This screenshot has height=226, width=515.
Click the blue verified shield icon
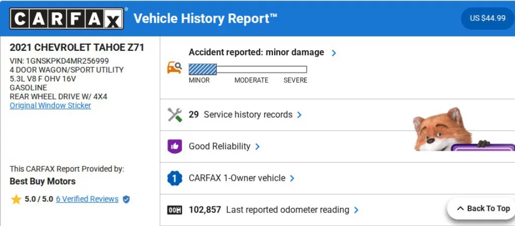(126, 199)
